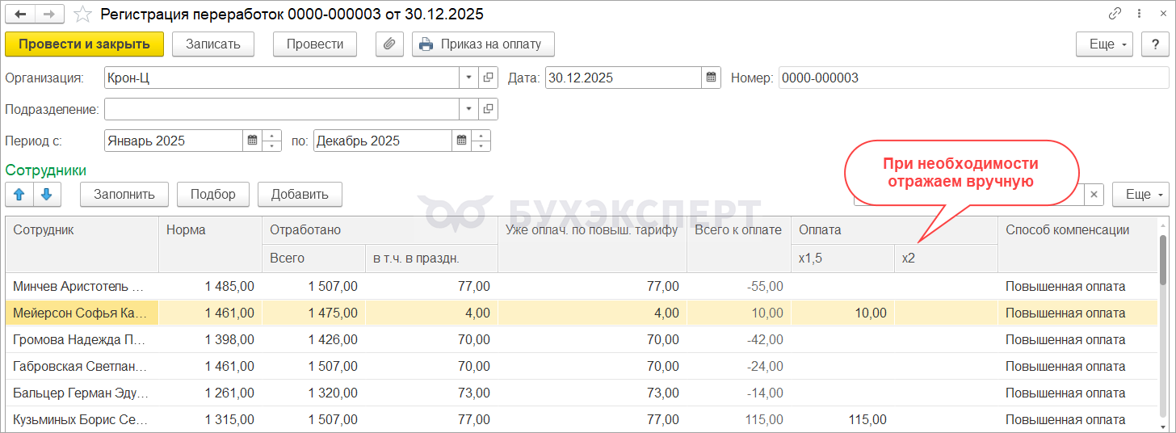Open attached files via paperclip icon
This screenshot has height=433, width=1176.
click(x=389, y=44)
